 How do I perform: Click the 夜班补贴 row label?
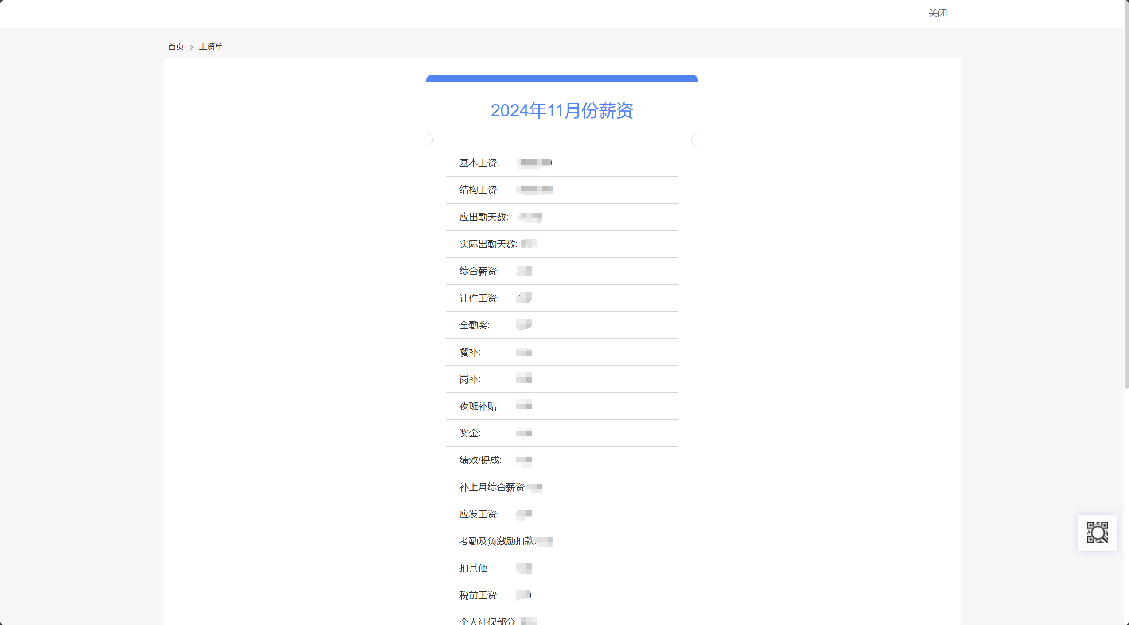tap(479, 406)
